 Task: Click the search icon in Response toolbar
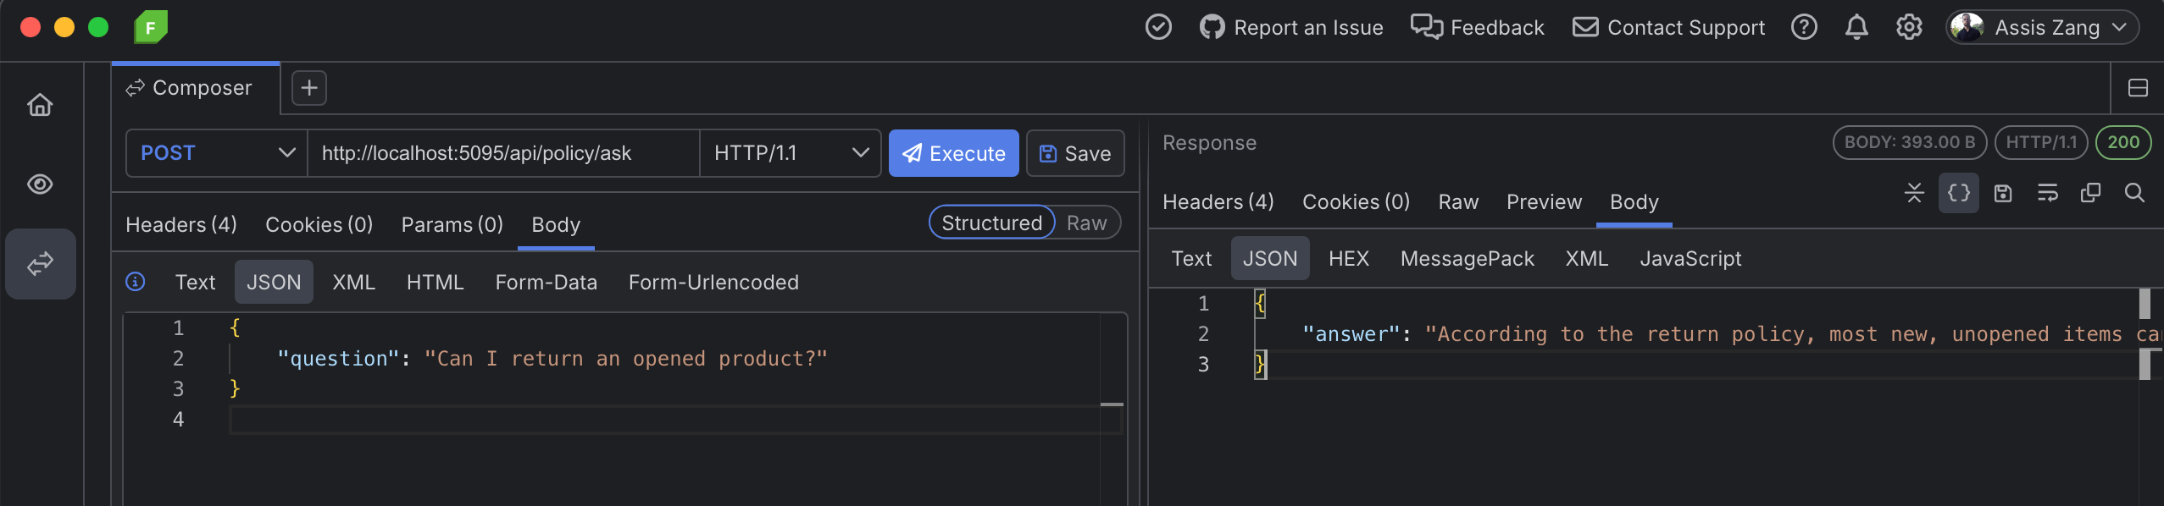pos(2134,194)
